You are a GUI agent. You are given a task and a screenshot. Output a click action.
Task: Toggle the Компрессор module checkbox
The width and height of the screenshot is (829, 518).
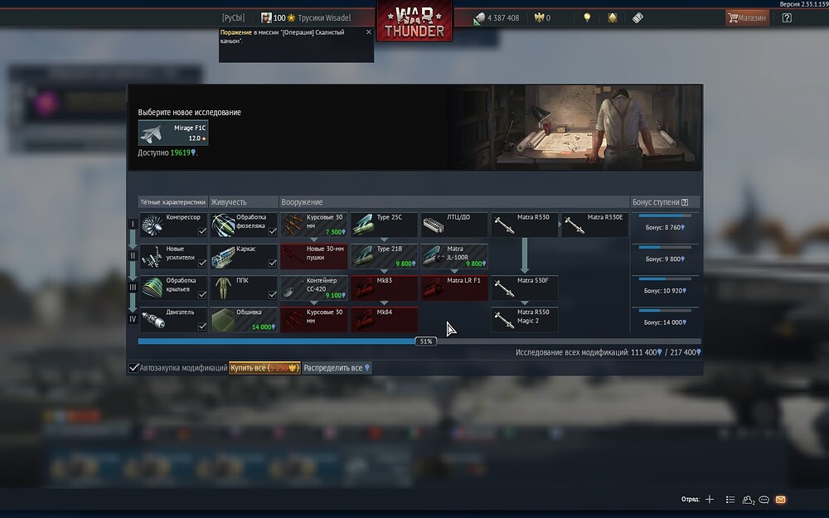click(x=202, y=231)
